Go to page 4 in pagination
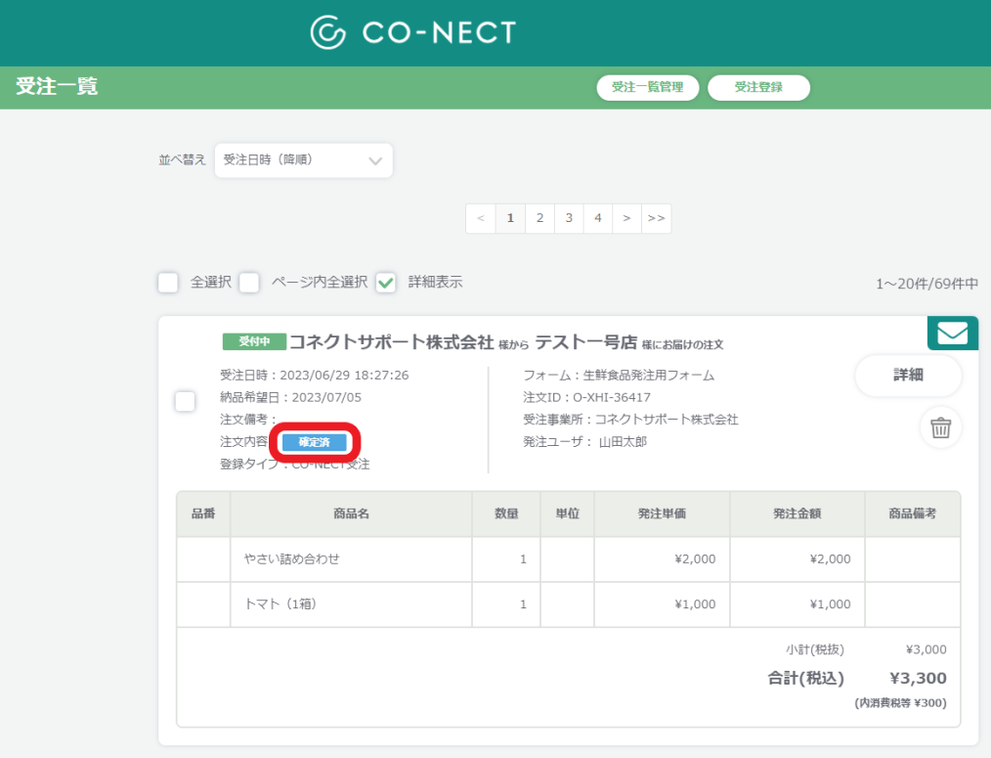 (598, 218)
